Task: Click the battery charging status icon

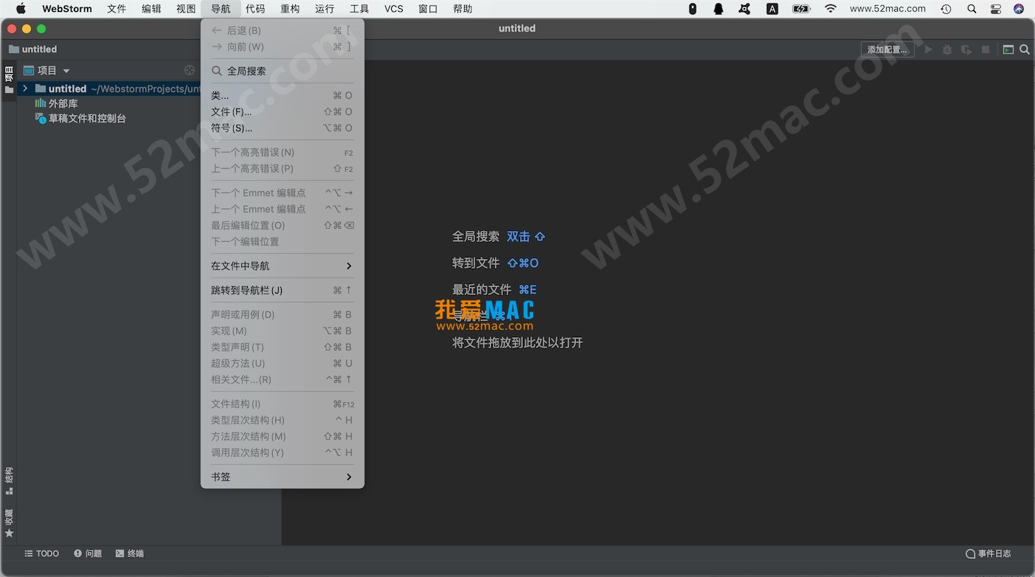Action: click(x=801, y=9)
